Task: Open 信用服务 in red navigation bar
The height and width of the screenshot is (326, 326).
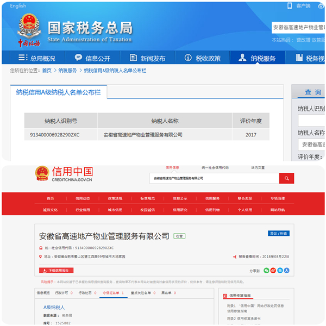Action: tap(212, 198)
